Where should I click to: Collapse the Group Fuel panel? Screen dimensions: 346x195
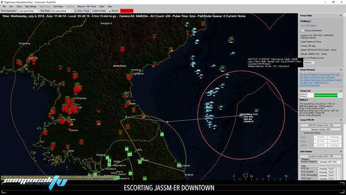click(x=341, y=90)
